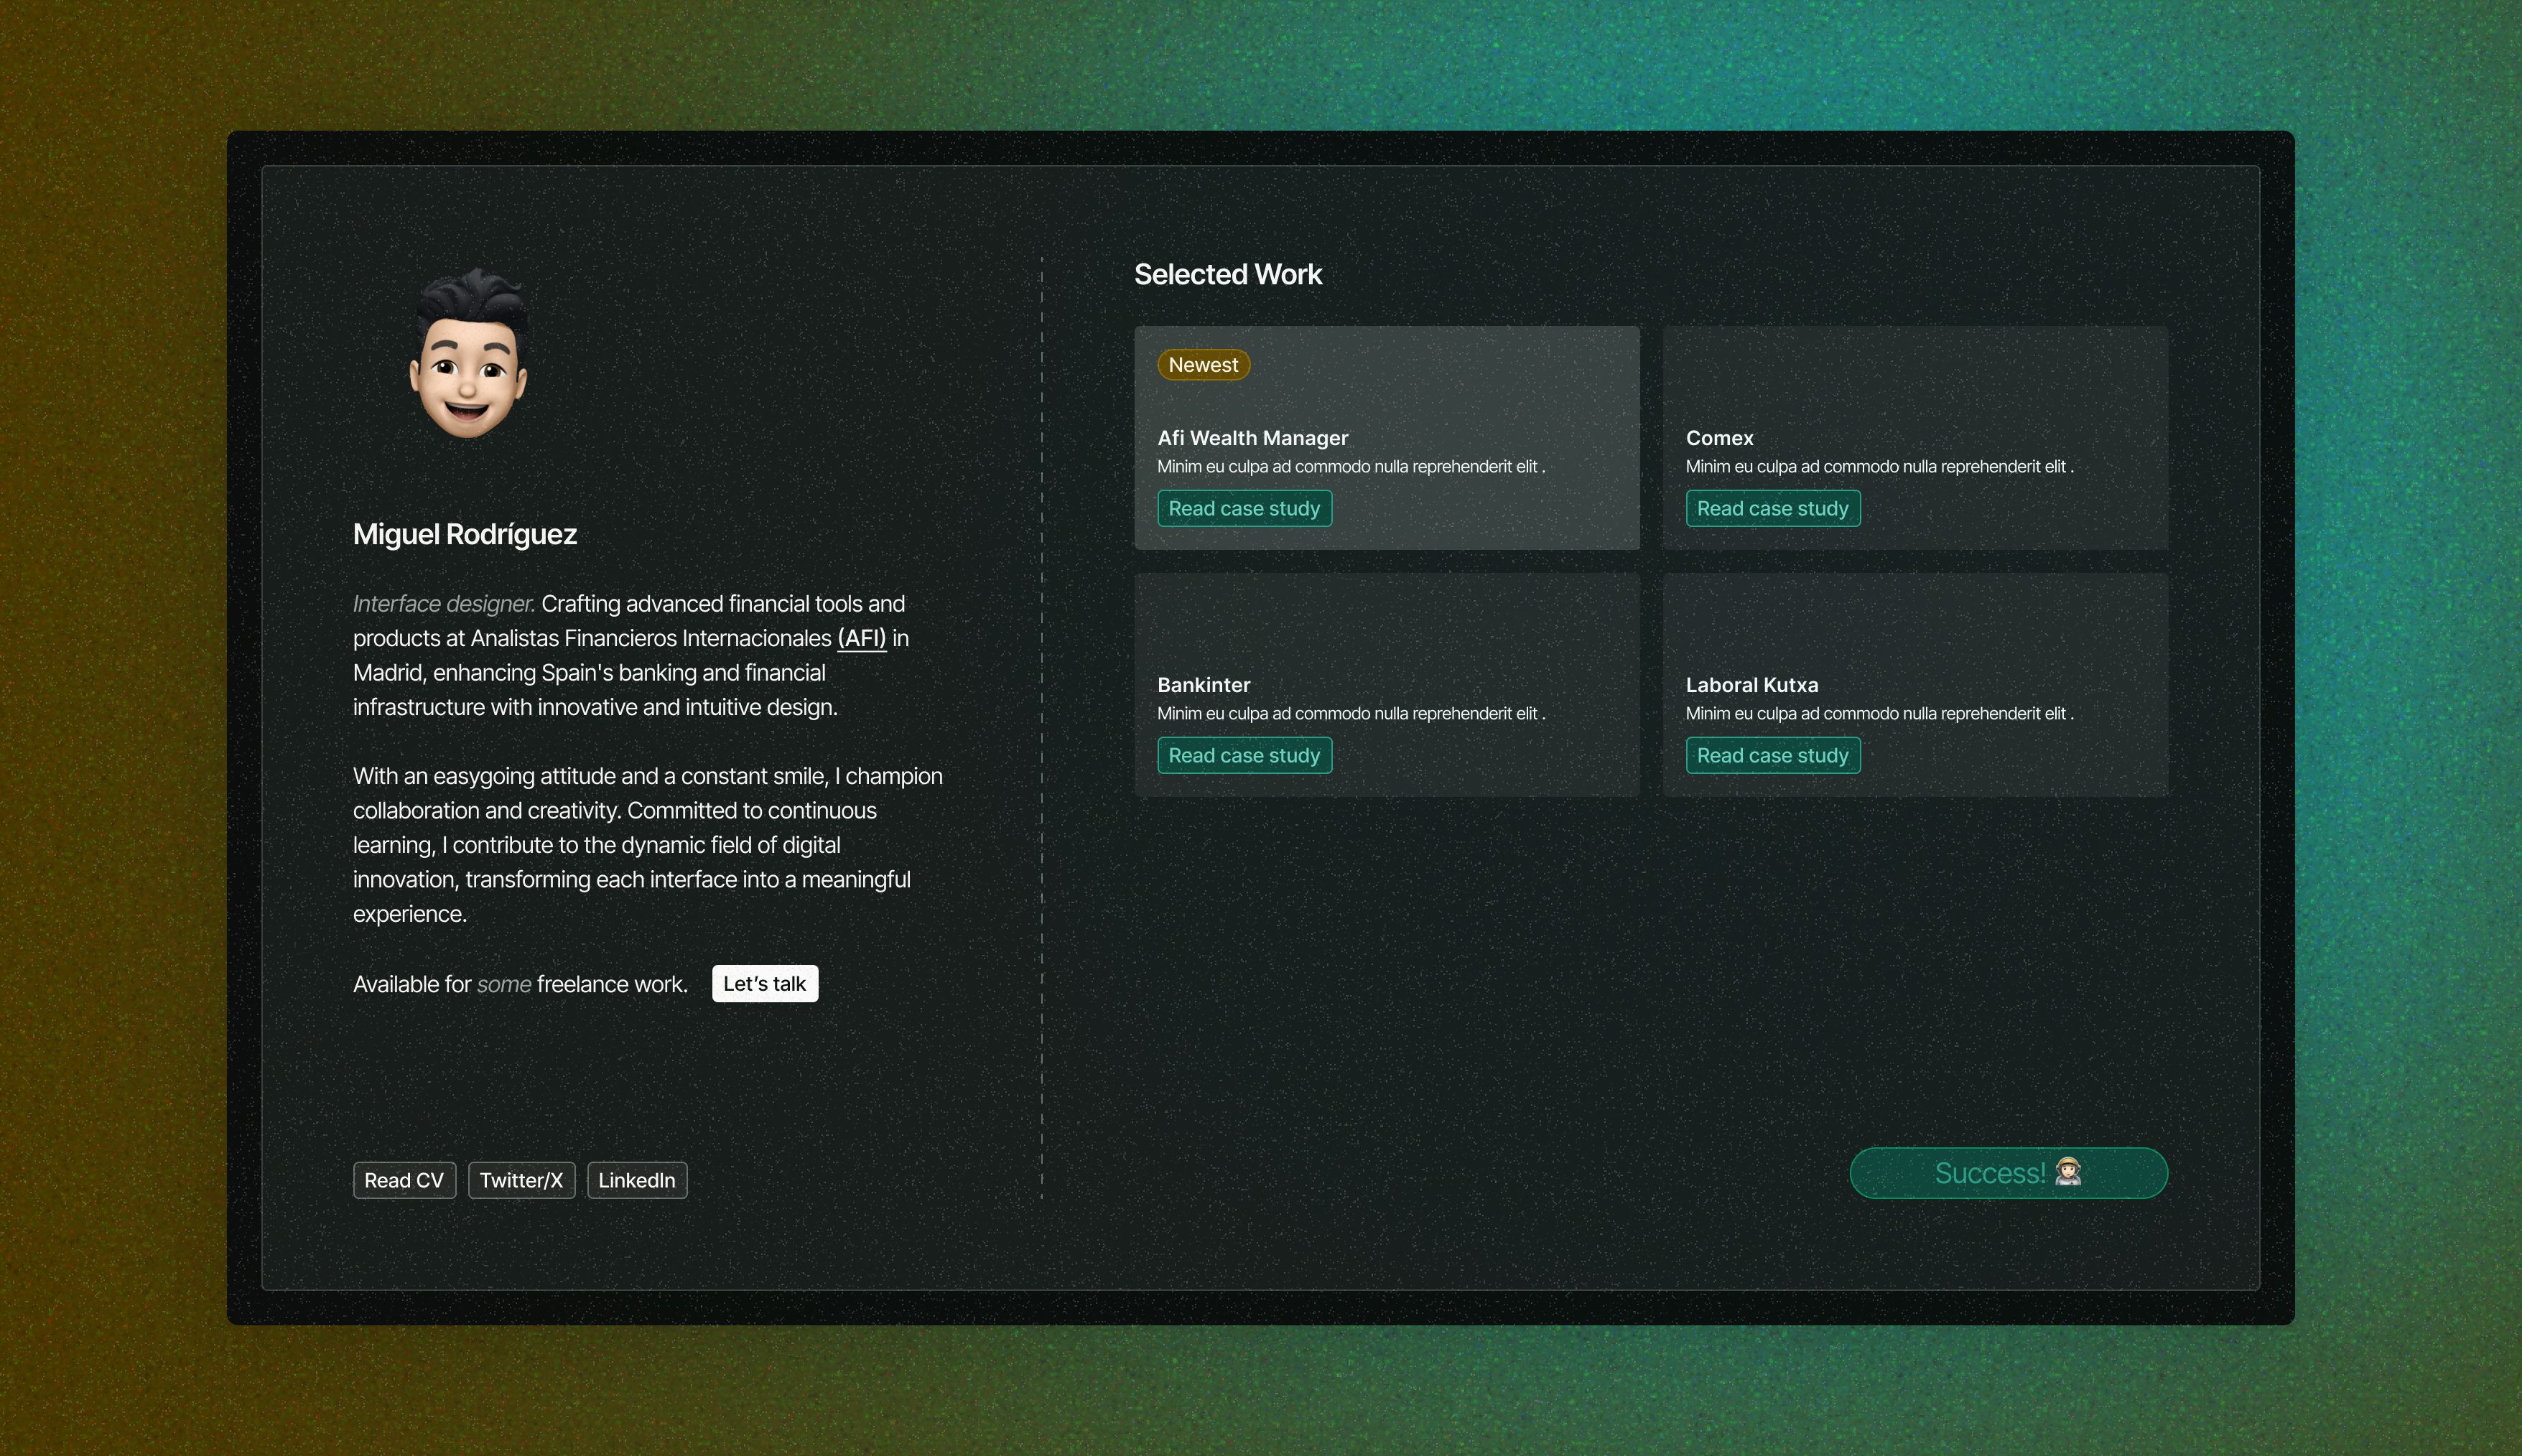Click the Newest badge on the top card
The height and width of the screenshot is (1456, 2522).
coord(1202,364)
